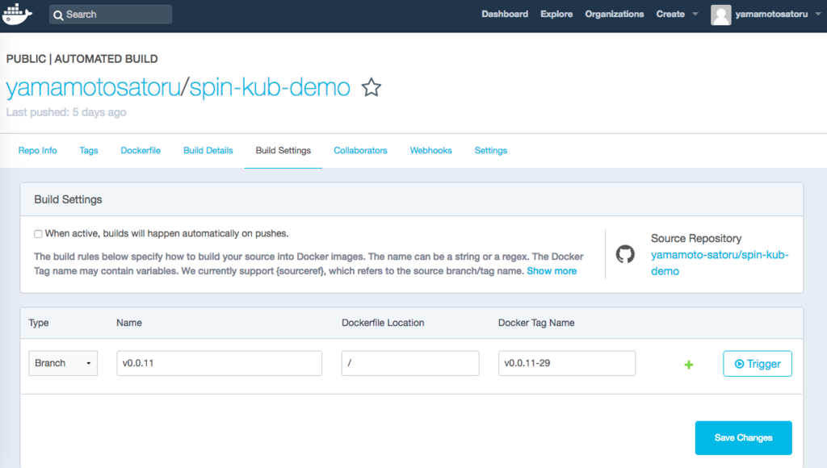Click the yamamotosatoru username in the header
This screenshot has height=468, width=827.
[x=771, y=15]
